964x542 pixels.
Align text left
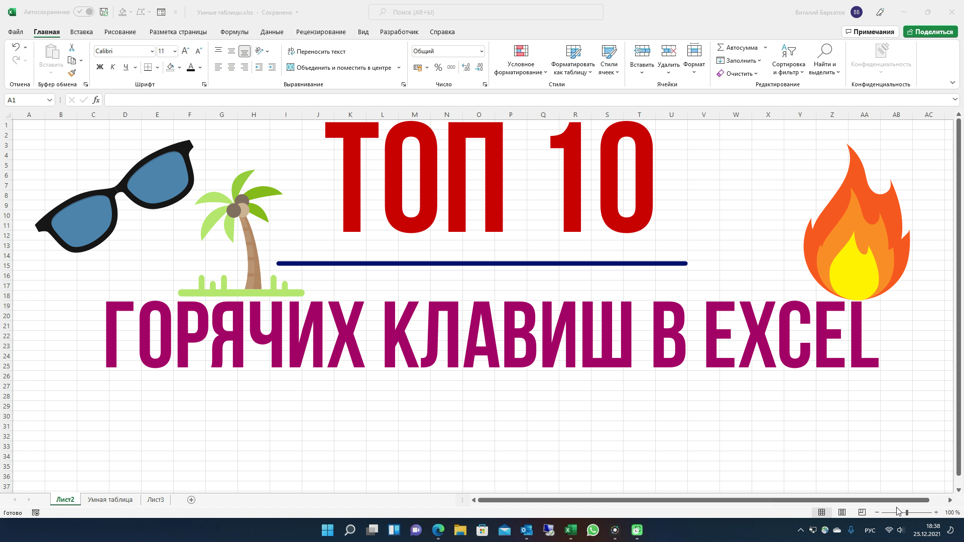(x=218, y=67)
